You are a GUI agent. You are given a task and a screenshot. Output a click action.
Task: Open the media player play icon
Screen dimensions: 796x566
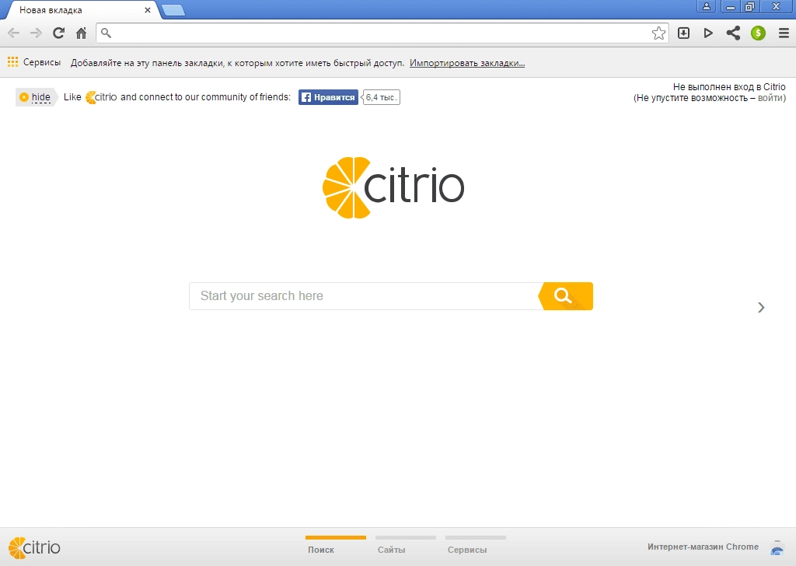pyautogui.click(x=708, y=33)
